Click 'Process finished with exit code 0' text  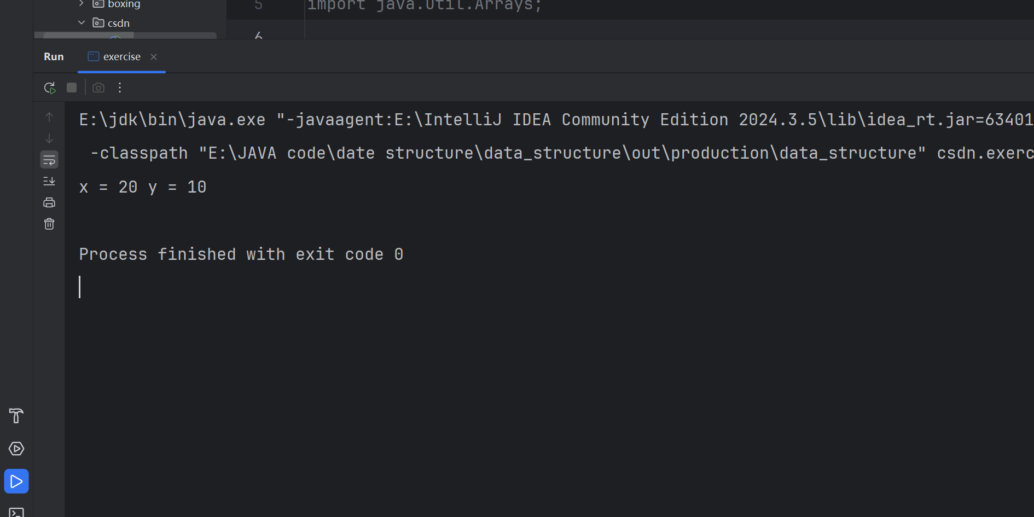[x=241, y=254]
